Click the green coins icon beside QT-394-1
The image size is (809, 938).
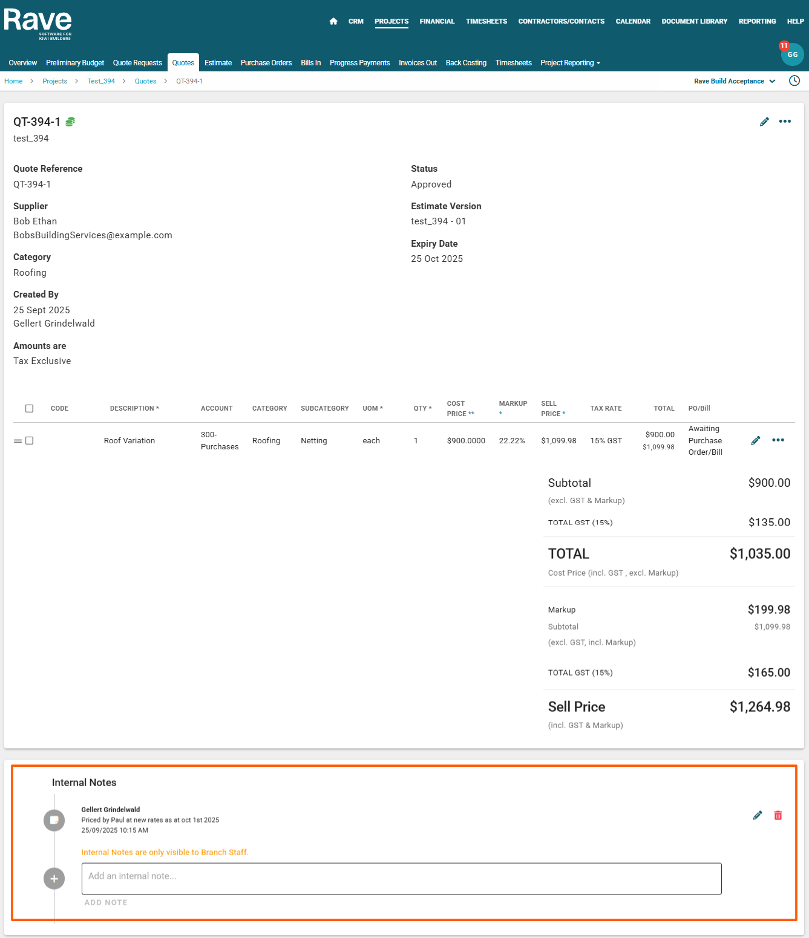tap(70, 122)
